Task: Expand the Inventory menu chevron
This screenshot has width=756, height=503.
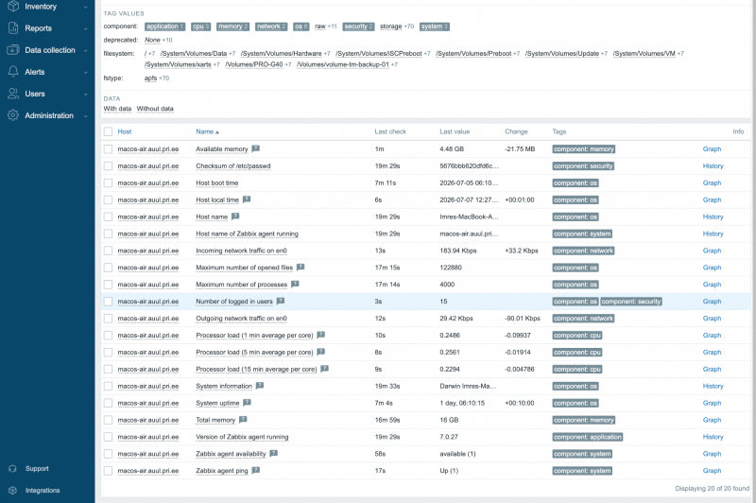Action: coord(85,7)
